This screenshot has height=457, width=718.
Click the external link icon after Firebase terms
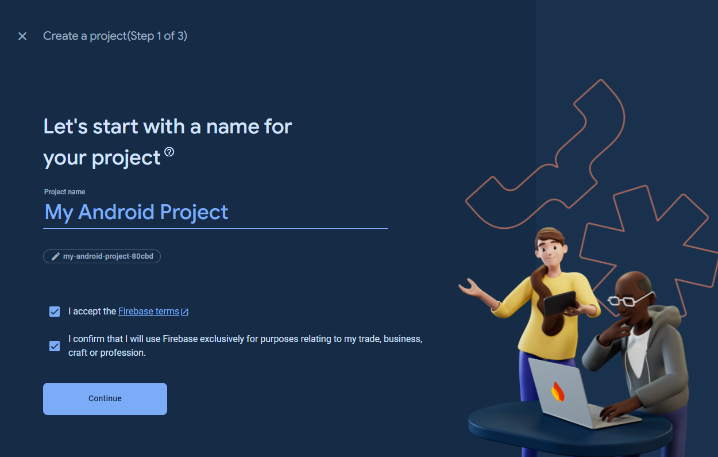185,312
